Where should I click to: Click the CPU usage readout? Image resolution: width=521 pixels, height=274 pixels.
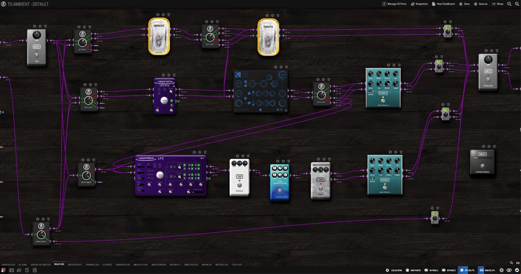tap(468, 270)
